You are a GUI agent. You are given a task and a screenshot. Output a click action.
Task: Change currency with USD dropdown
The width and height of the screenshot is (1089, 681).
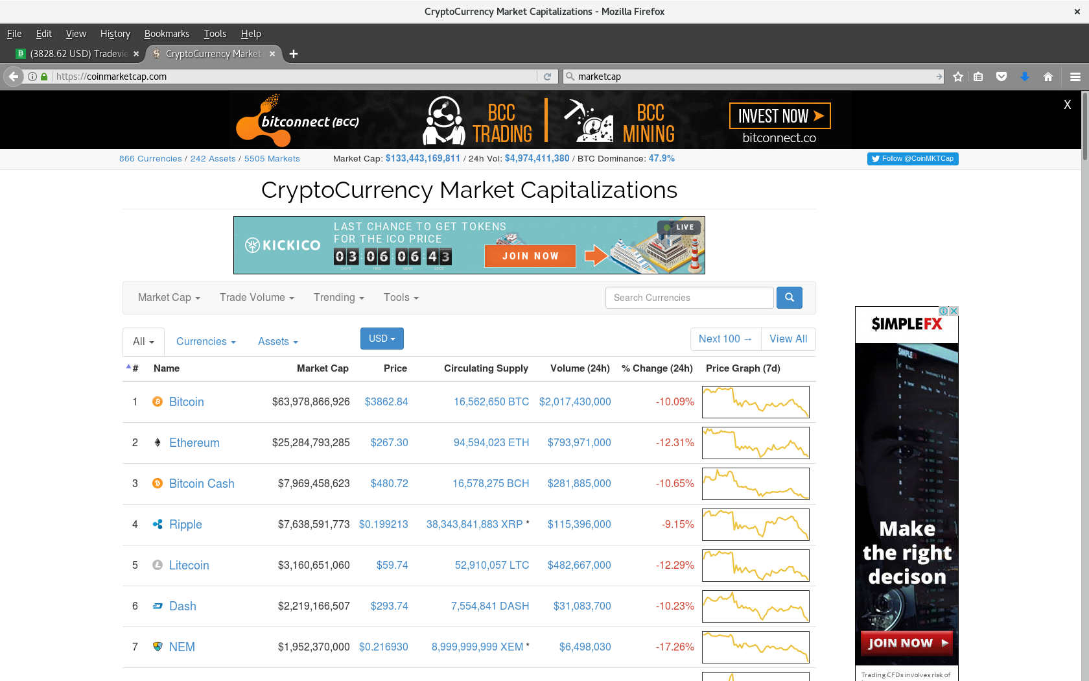(382, 339)
